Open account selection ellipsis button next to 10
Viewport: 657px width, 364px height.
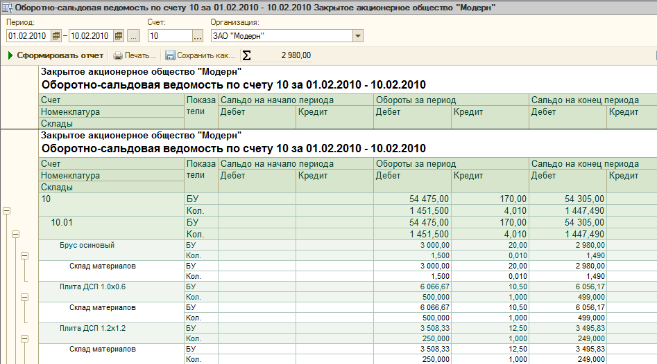pyautogui.click(x=198, y=36)
